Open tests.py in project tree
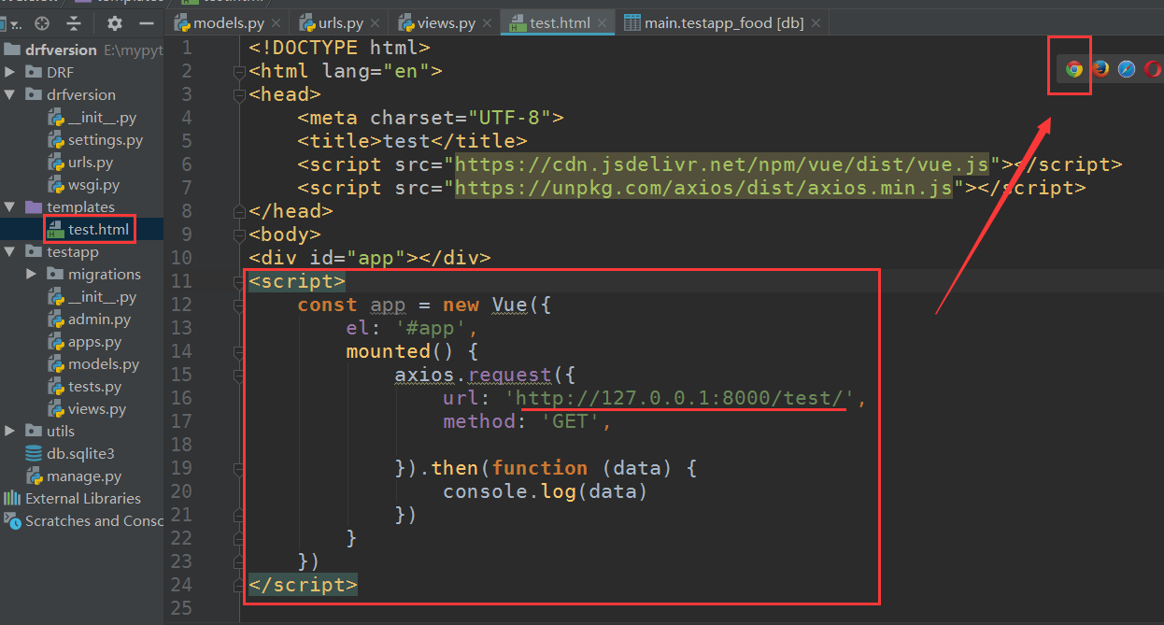1164x625 pixels. pyautogui.click(x=94, y=386)
